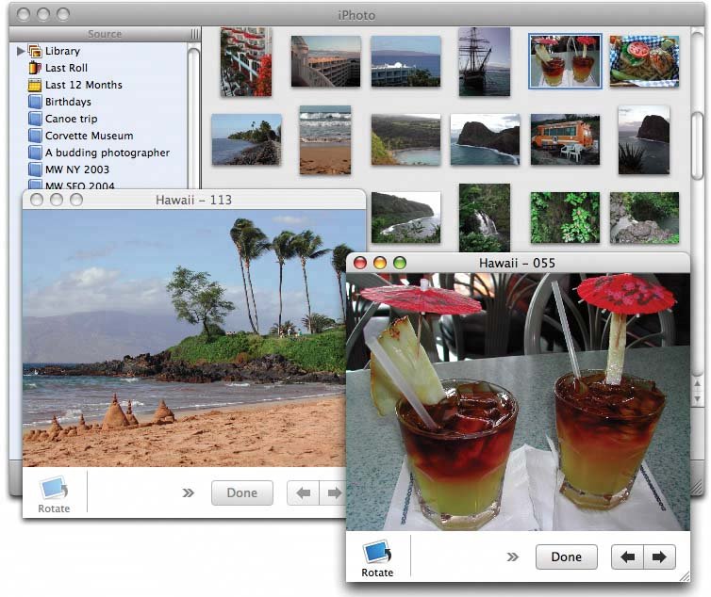Click Rotate icon in Hawaii – 113 window
The width and height of the screenshot is (711, 597).
(x=54, y=488)
